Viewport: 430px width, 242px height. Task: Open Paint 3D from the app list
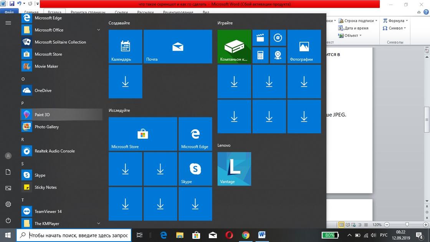click(x=42, y=115)
